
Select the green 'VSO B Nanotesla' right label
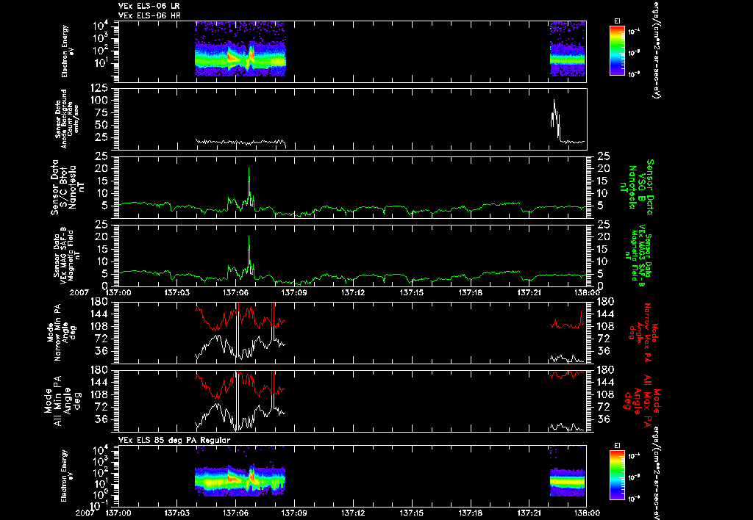point(637,187)
